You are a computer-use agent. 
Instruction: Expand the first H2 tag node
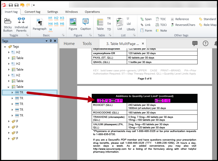9,52
